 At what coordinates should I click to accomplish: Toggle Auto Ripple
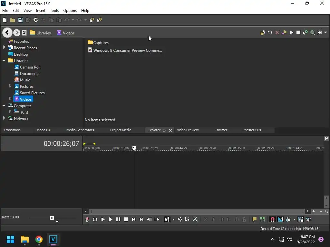coord(288,219)
